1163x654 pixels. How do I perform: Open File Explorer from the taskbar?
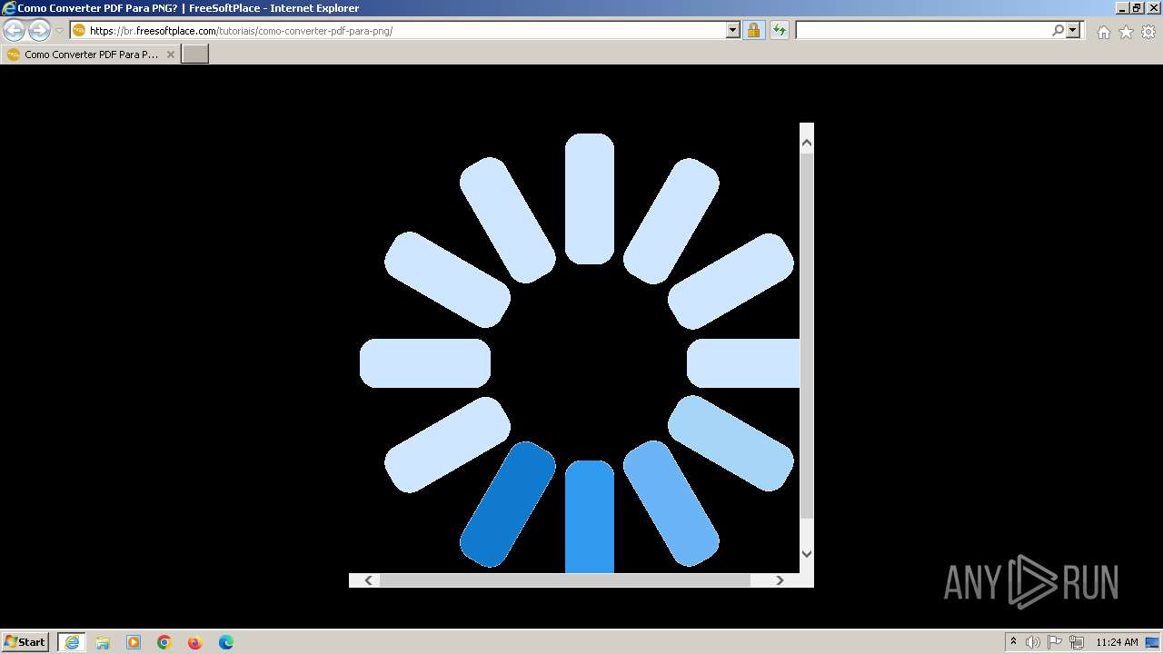[103, 642]
